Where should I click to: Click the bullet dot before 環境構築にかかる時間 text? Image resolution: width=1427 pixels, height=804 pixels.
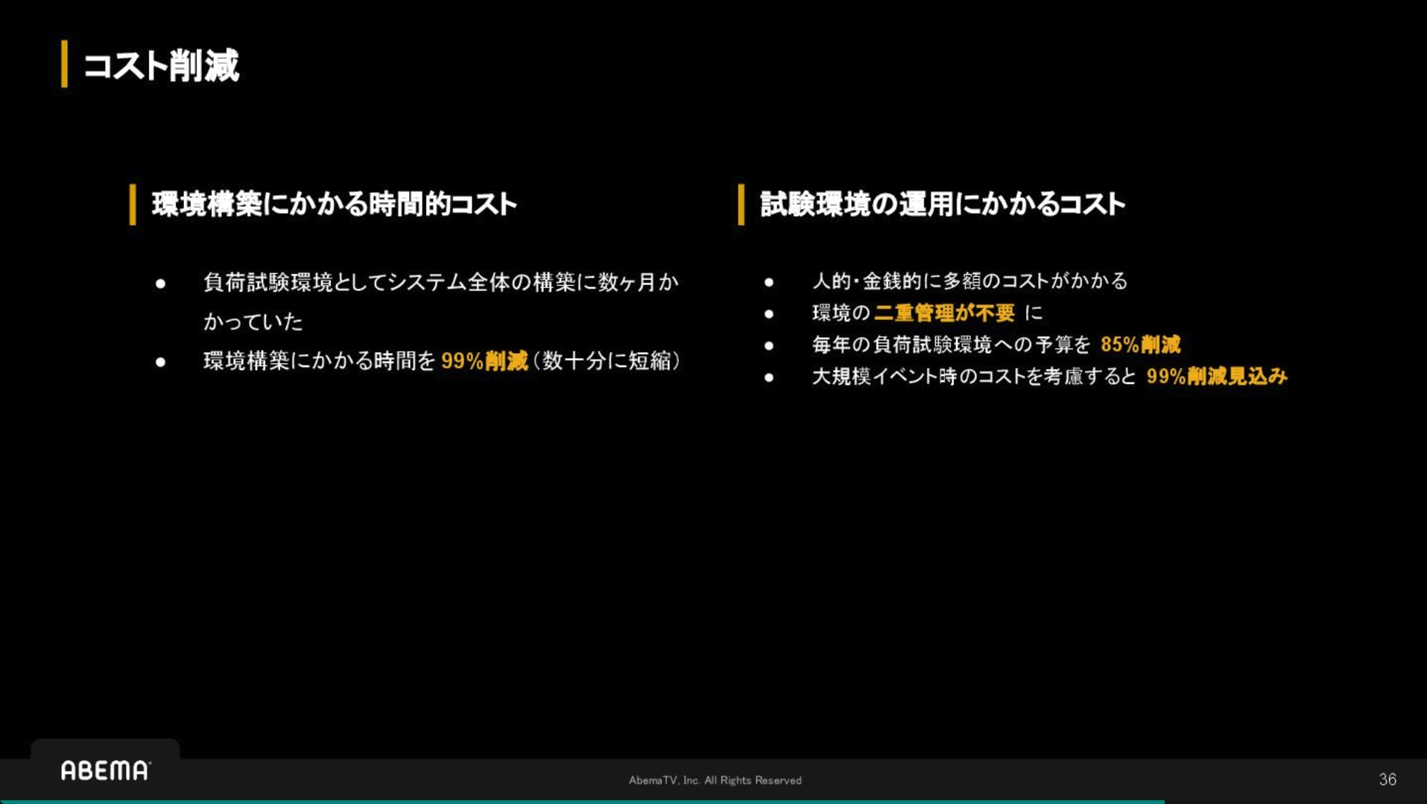[x=159, y=363]
